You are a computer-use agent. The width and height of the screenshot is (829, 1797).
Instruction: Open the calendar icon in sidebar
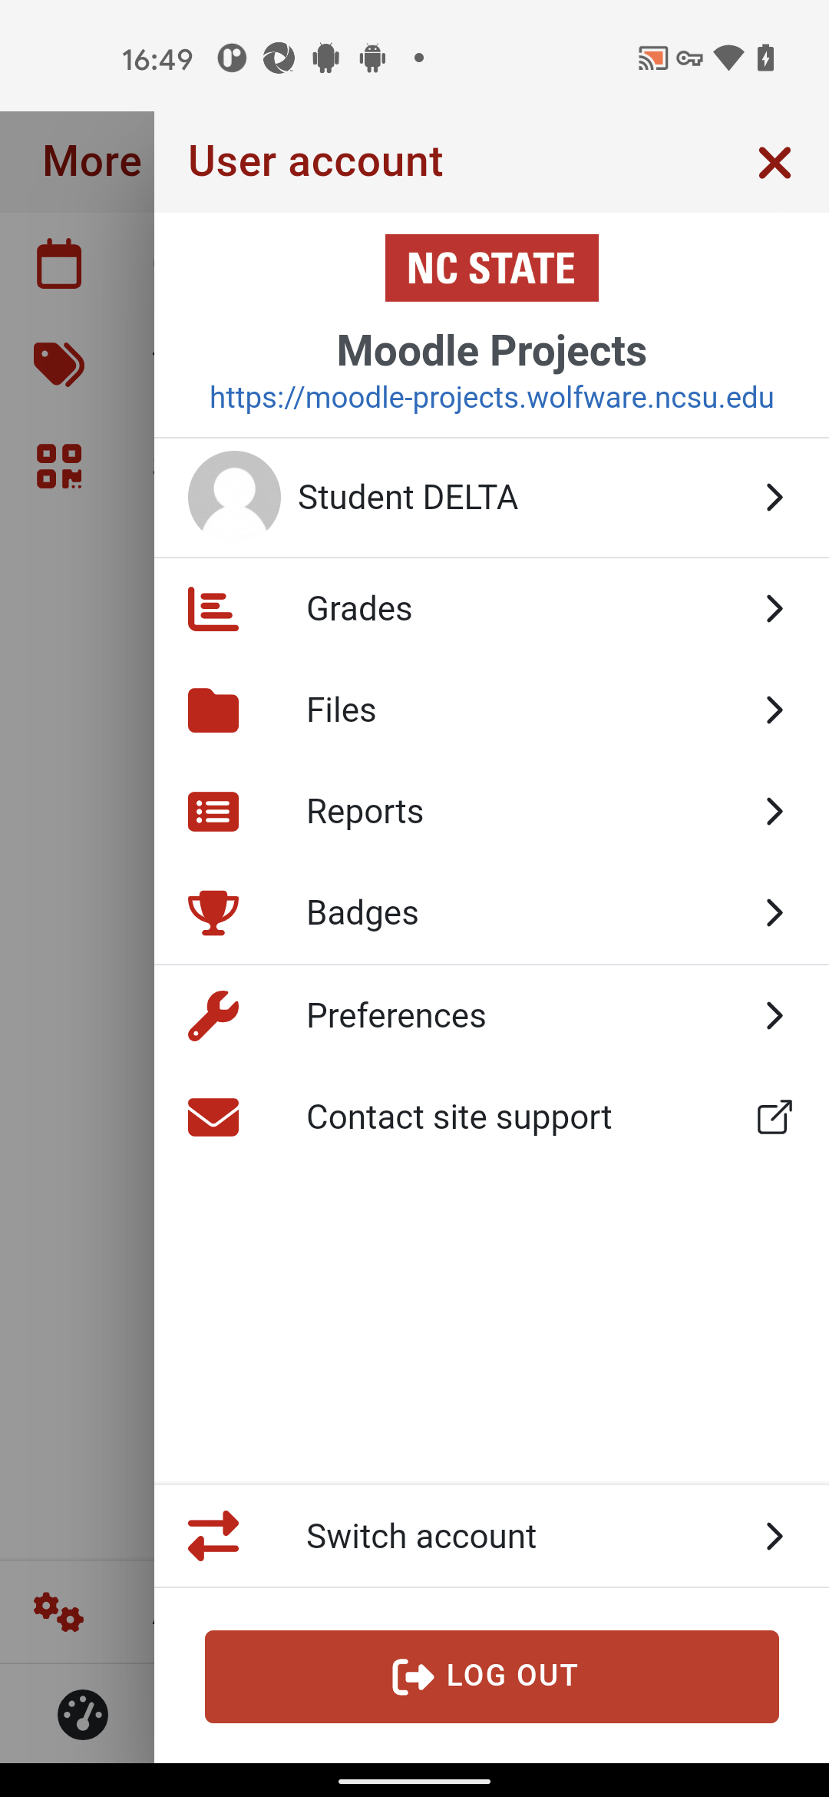pyautogui.click(x=59, y=263)
